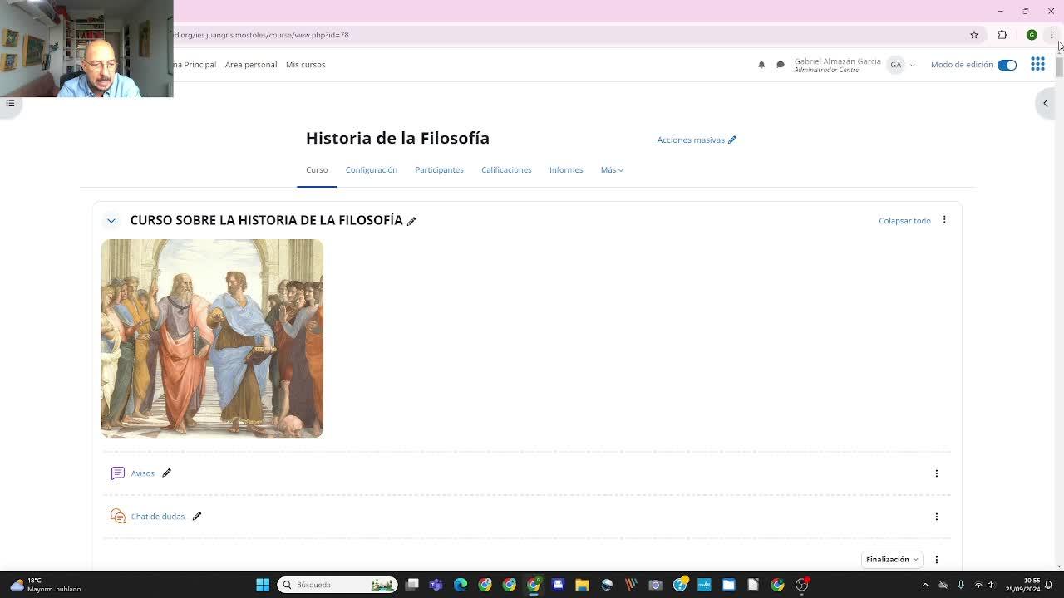The image size is (1064, 598).
Task: Switch to the Participantes tab
Action: point(440,169)
